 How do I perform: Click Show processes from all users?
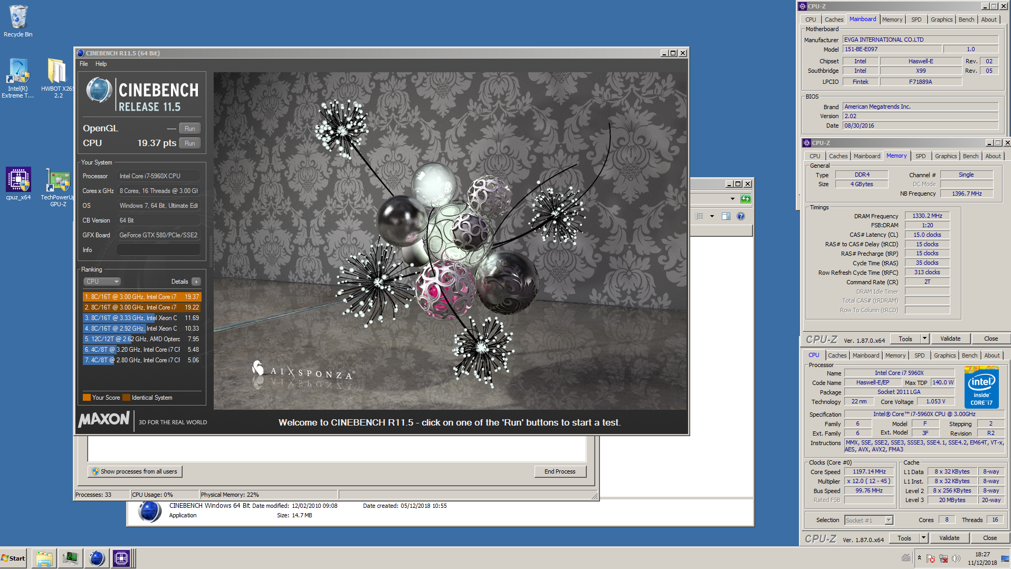135,471
